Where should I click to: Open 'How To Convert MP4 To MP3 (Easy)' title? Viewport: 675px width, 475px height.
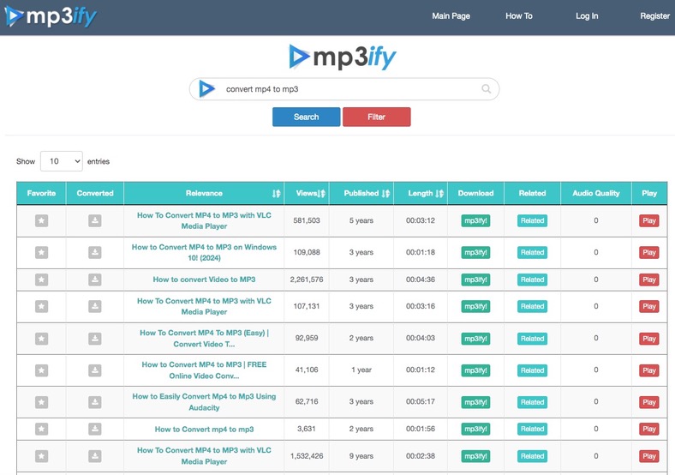[x=204, y=339]
